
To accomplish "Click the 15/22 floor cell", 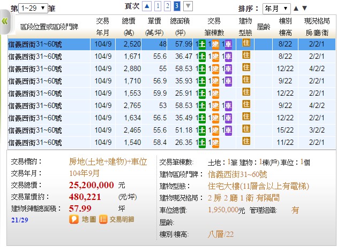I will tap(285, 130).
